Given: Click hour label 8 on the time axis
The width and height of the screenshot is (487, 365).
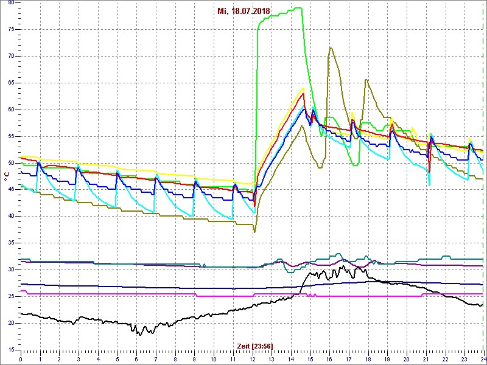Looking at the screenshot, I should point(175,359).
